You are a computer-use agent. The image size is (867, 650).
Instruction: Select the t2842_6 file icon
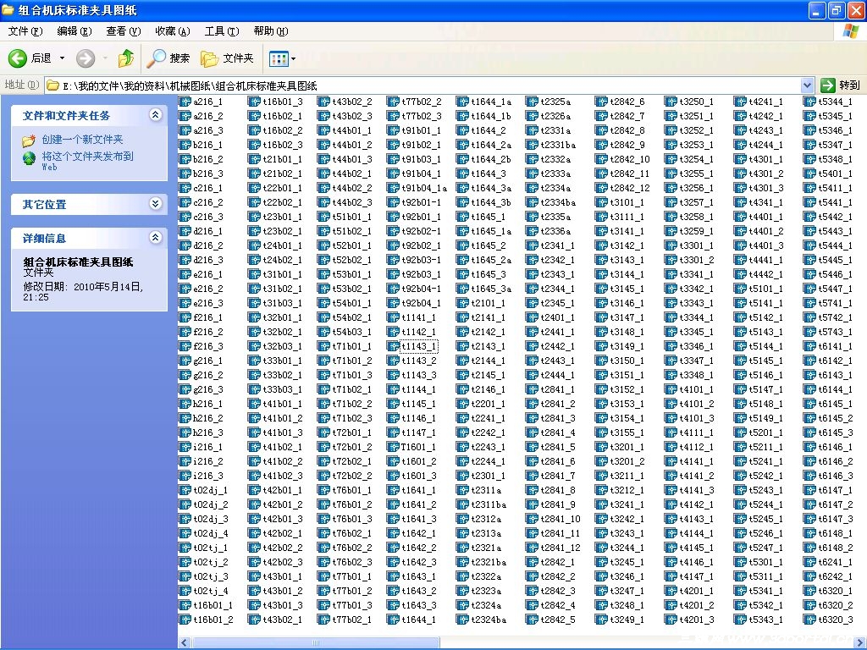pos(600,102)
